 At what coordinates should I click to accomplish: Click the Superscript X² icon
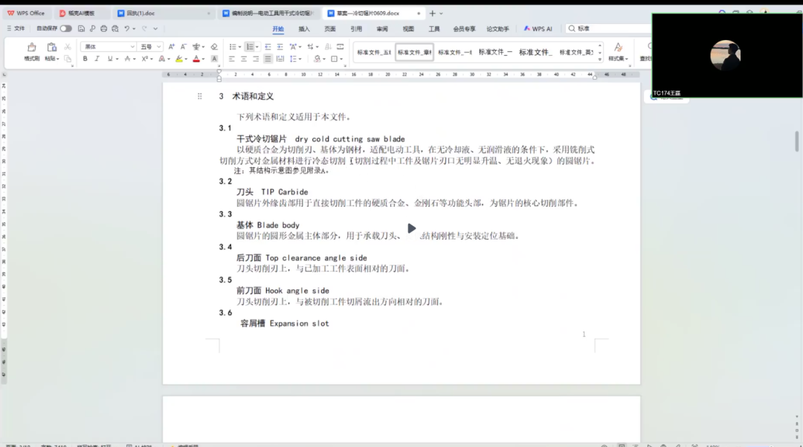[x=144, y=59]
